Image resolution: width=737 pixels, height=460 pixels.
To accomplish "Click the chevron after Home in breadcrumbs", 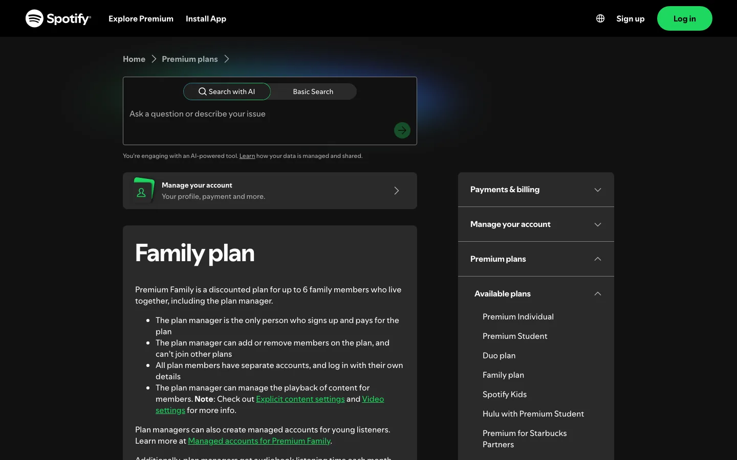I will coord(154,59).
